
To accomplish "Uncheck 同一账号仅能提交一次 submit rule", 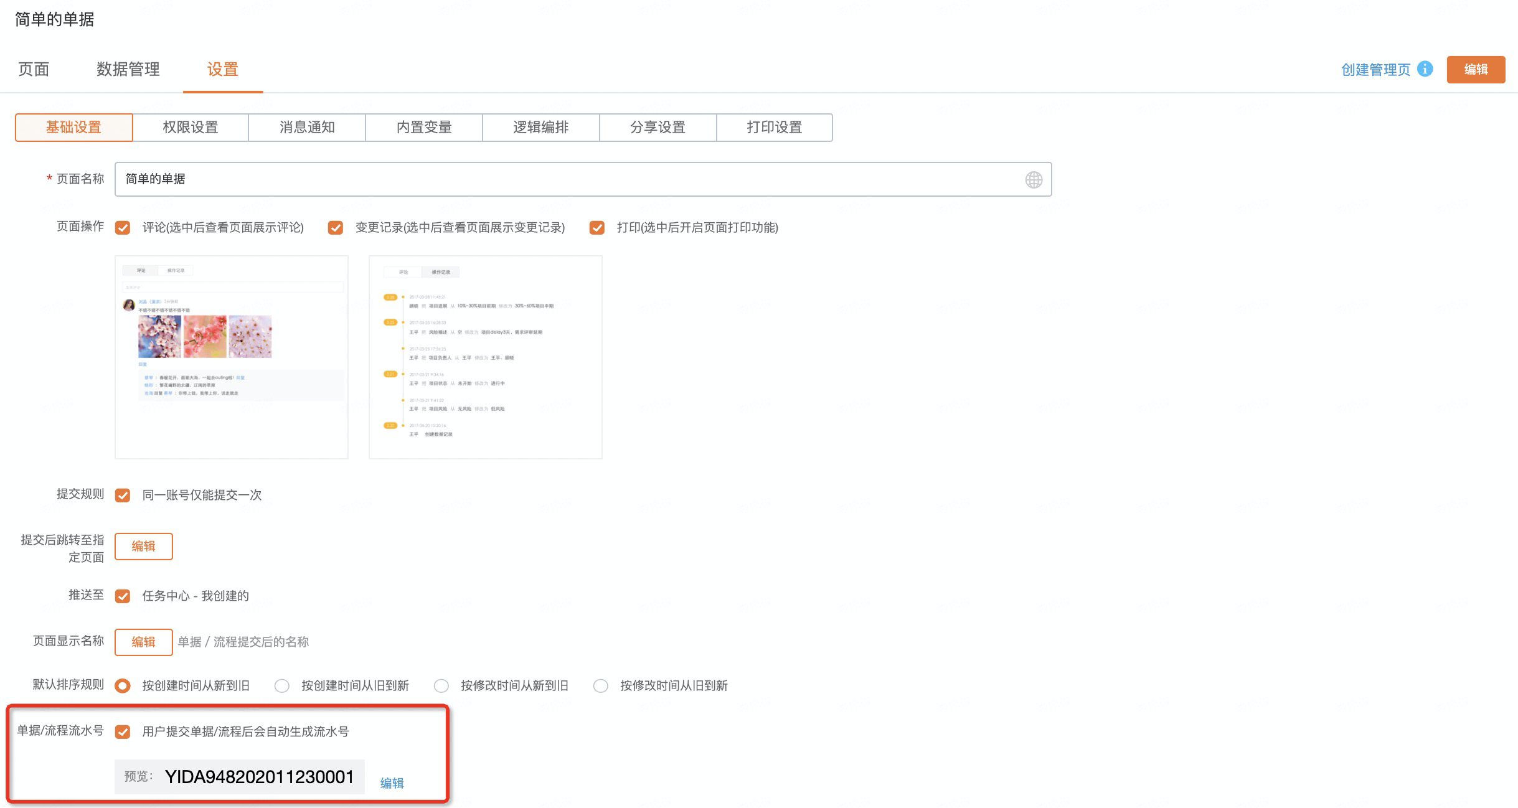I will tap(123, 496).
